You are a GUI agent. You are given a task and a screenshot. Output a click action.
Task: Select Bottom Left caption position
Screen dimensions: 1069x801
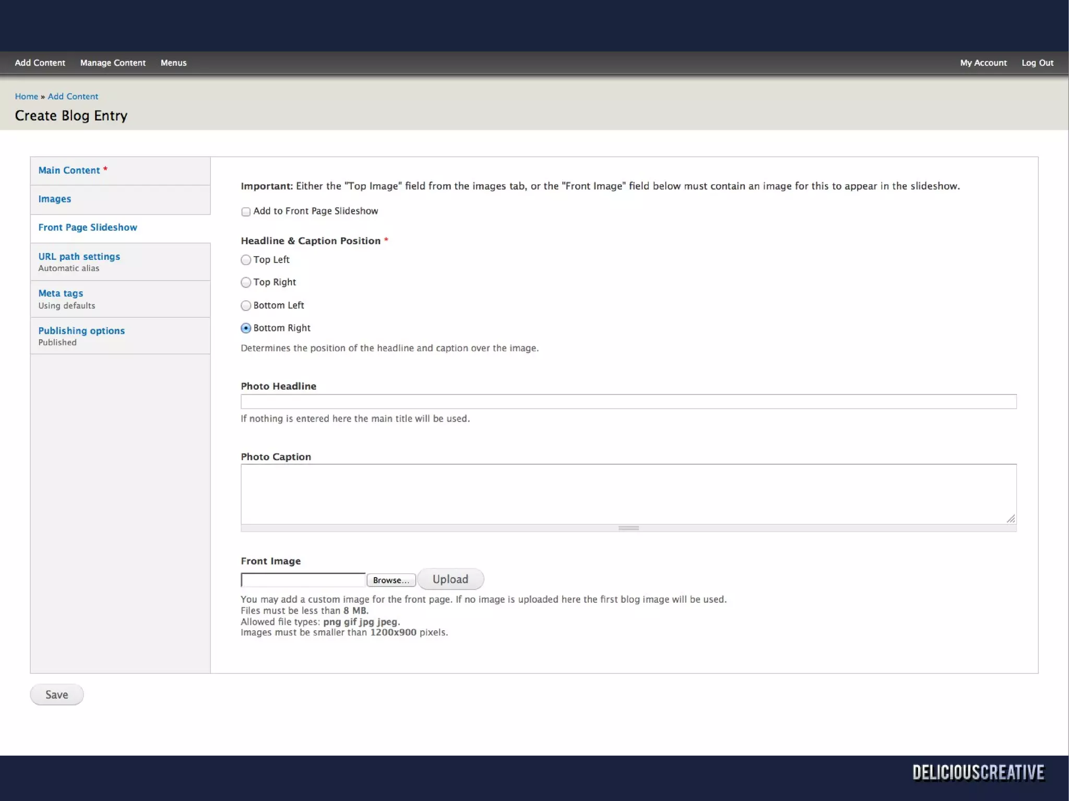click(246, 306)
